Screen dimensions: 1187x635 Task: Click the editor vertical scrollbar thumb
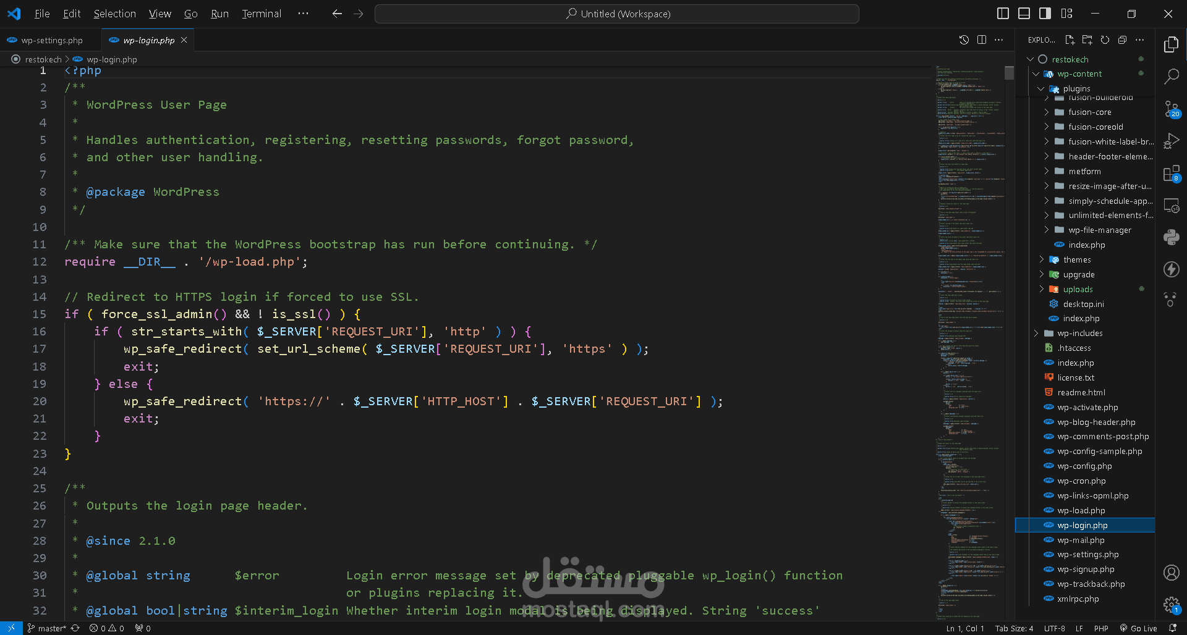(x=1010, y=73)
